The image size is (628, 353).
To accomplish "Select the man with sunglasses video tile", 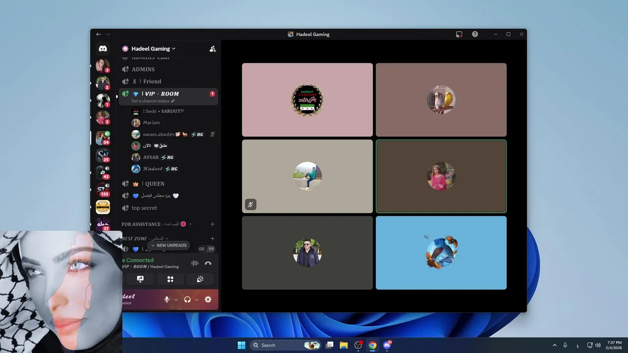I will click(307, 253).
